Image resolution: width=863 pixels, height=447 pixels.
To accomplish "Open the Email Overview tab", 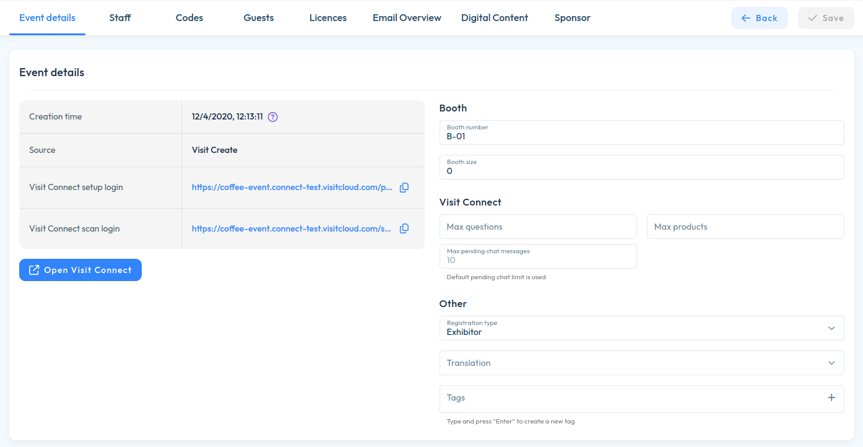I will (407, 18).
